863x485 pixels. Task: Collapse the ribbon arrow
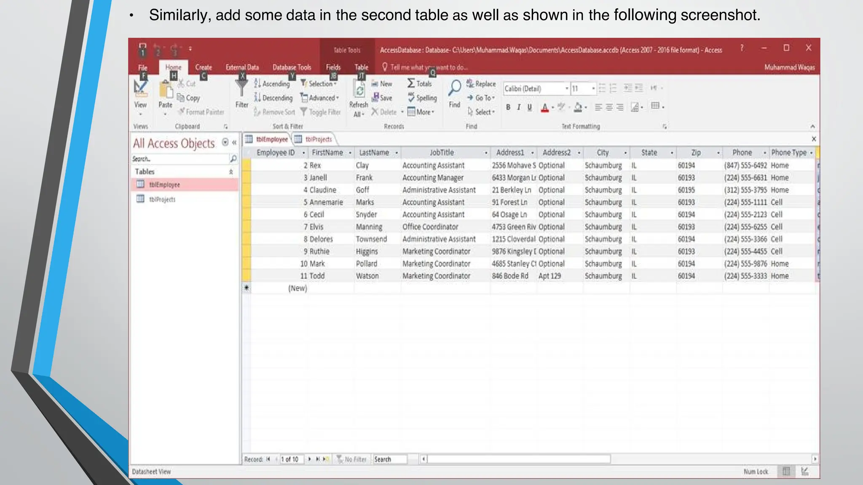(812, 126)
